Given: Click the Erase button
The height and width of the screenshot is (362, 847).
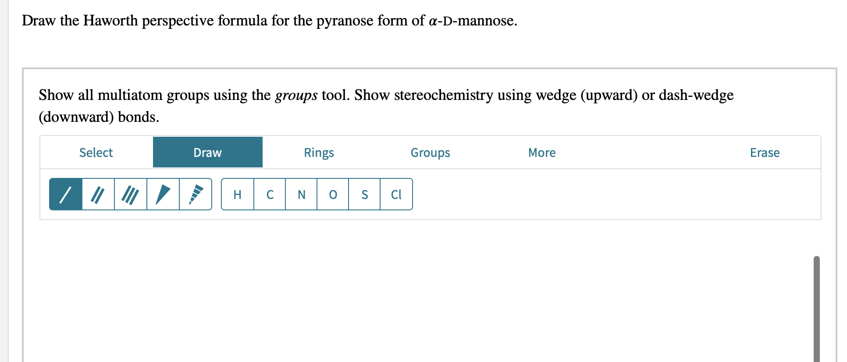Looking at the screenshot, I should point(765,153).
